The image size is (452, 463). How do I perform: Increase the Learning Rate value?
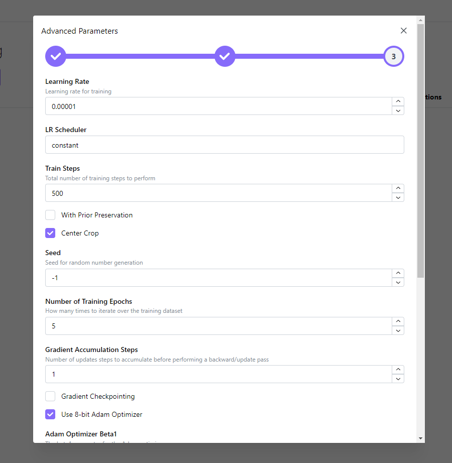point(398,101)
